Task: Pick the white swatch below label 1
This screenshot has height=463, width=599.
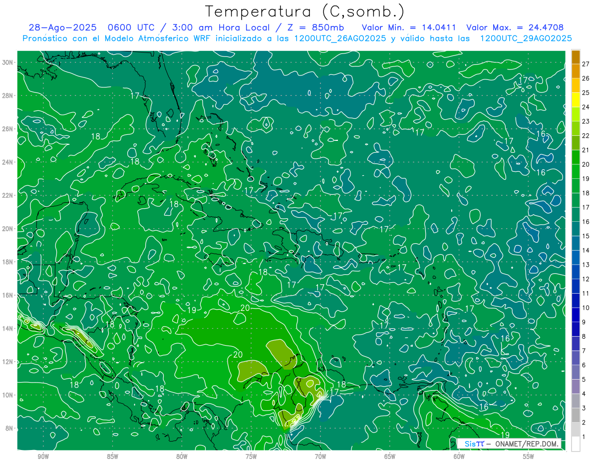Action: coord(576,444)
